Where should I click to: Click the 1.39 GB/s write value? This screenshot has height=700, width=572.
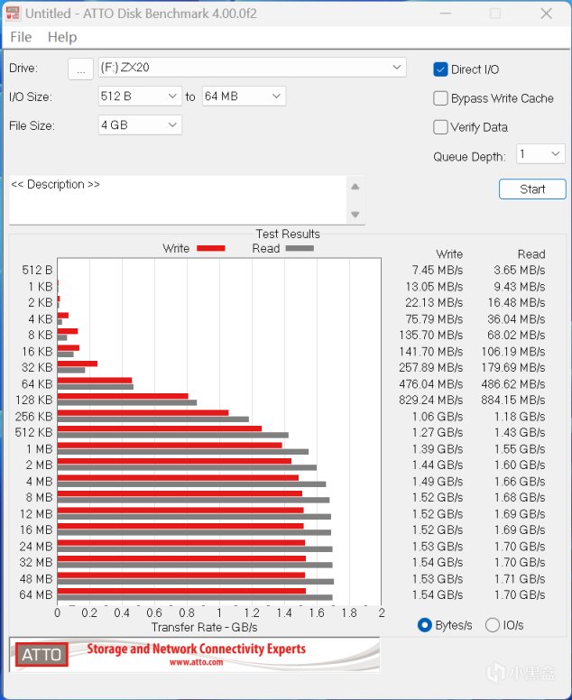438,449
